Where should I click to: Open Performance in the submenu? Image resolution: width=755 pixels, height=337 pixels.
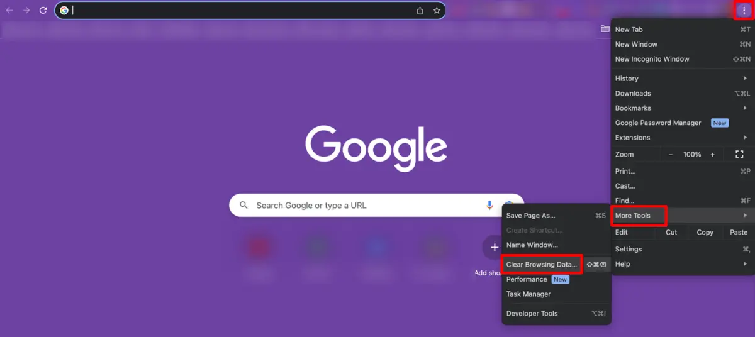point(556,280)
